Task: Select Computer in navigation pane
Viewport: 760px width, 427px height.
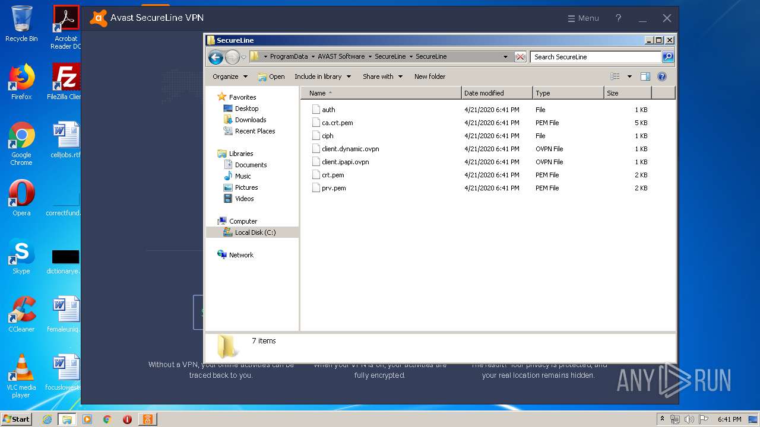Action: [x=237, y=221]
